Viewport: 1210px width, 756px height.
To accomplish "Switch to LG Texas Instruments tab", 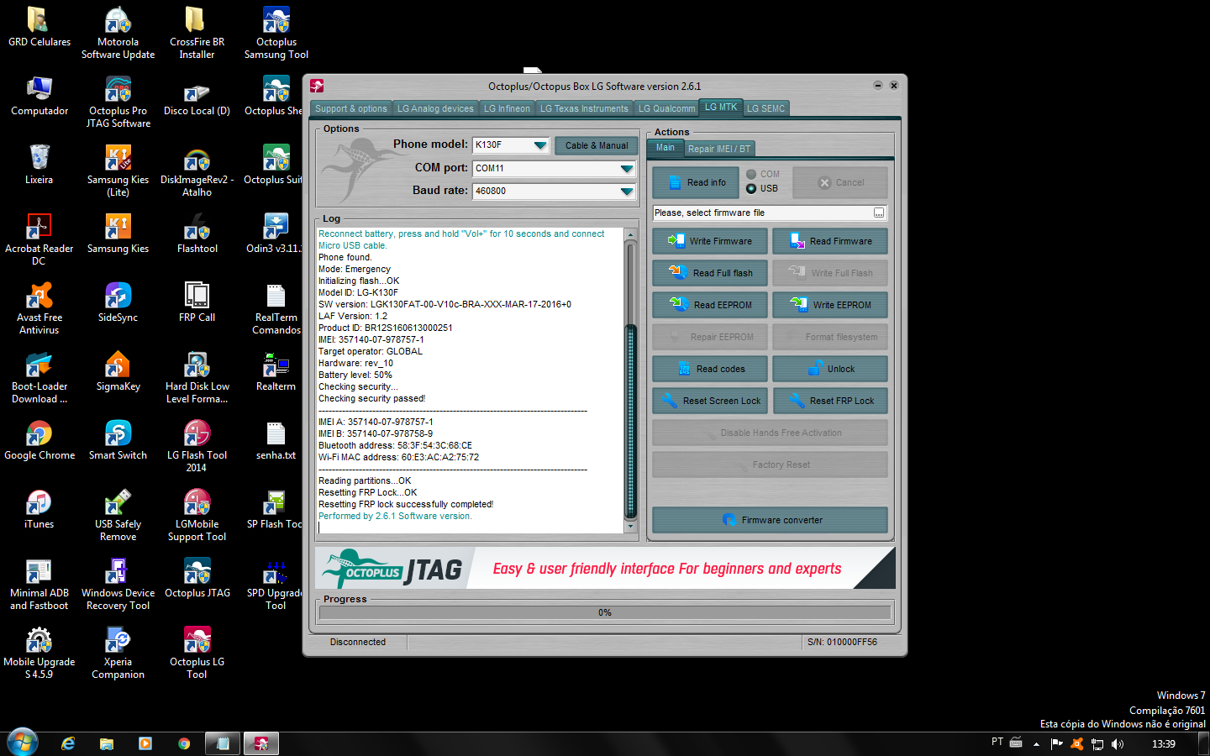I will click(x=584, y=108).
